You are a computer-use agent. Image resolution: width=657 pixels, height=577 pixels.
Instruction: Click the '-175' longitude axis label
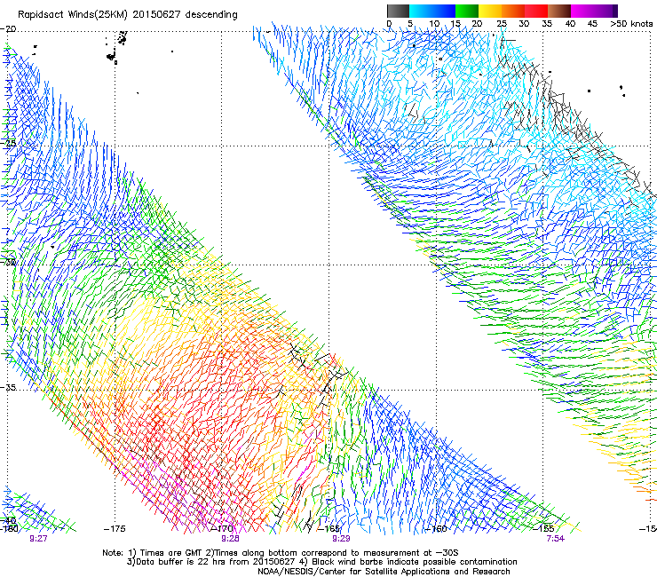pos(115,529)
